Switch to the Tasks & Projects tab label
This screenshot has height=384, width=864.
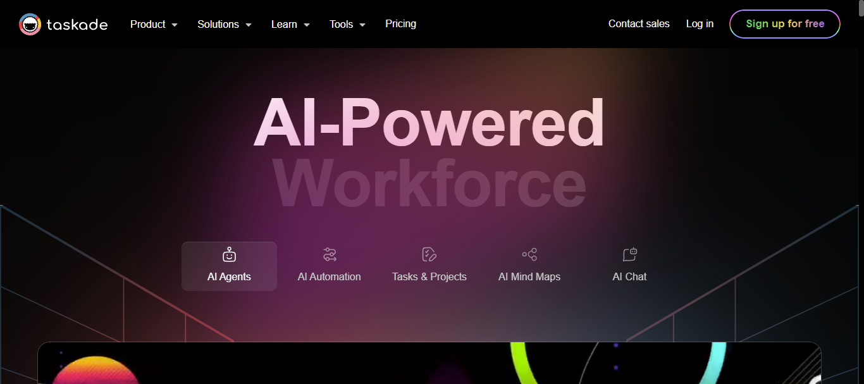point(429,276)
